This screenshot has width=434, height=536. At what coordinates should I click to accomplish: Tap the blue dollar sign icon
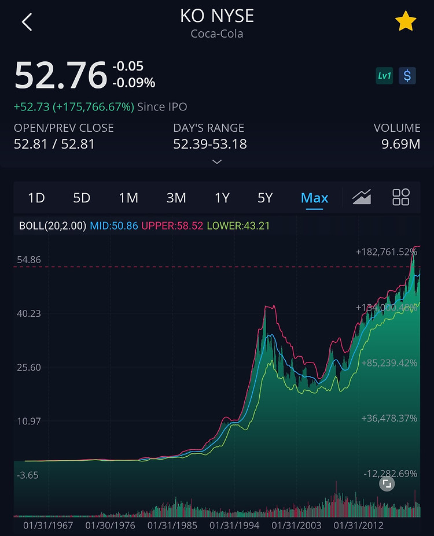pyautogui.click(x=407, y=76)
